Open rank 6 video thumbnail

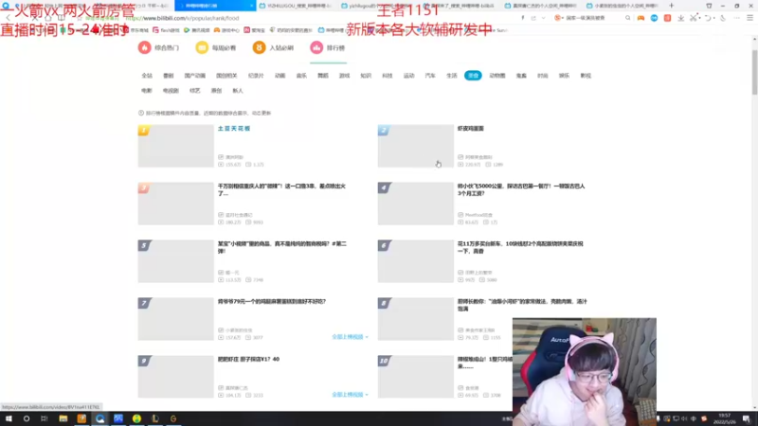416,261
